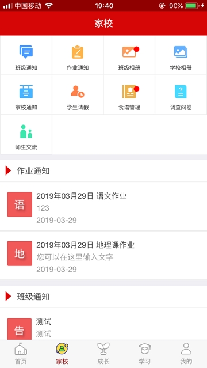The height and width of the screenshot is (368, 207).
Task: Tap the 家校 page title
Action: point(103,24)
